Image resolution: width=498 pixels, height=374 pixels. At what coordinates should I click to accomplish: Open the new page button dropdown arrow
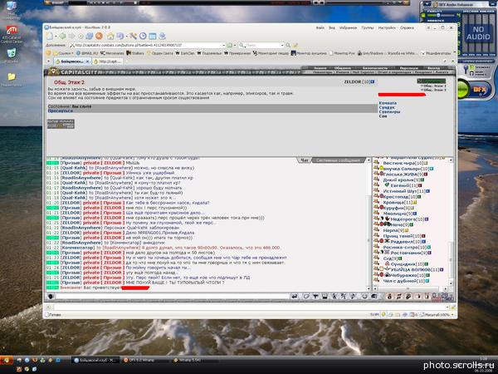(x=56, y=37)
